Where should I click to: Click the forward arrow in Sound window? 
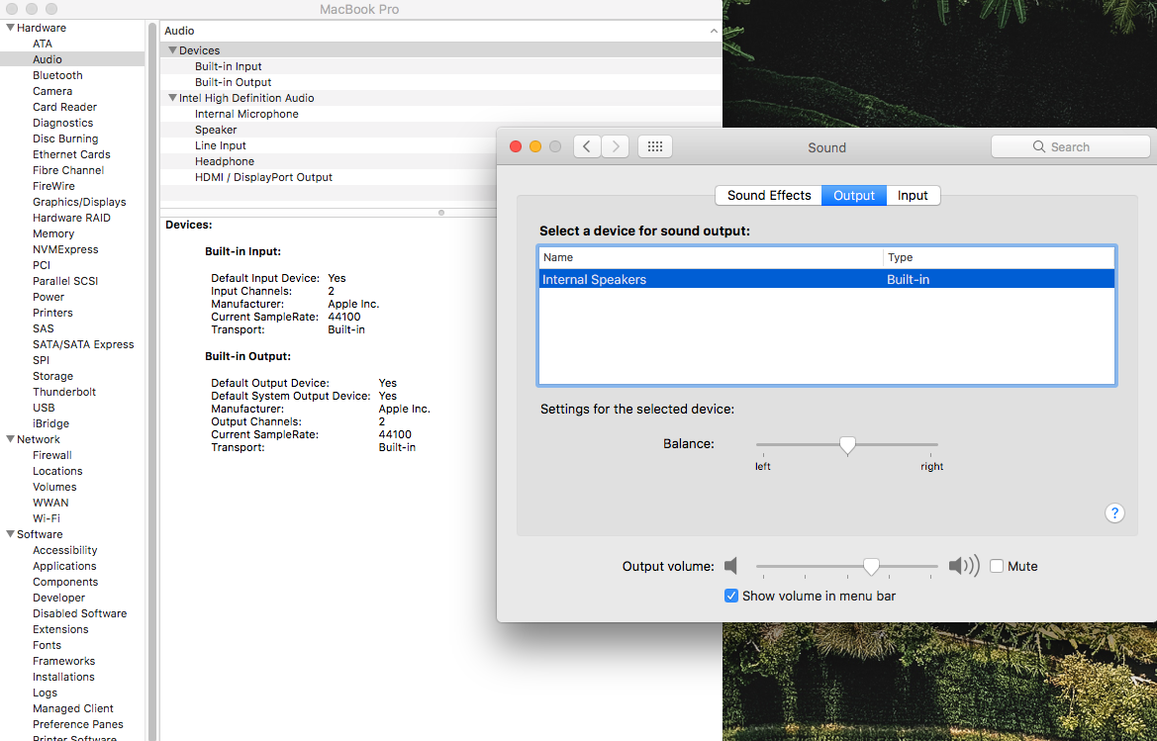(x=616, y=146)
